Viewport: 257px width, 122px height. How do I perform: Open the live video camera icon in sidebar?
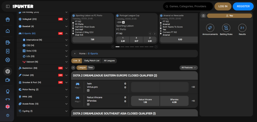[8, 80]
